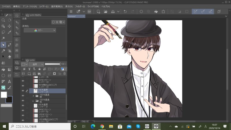Create new layer folder icon

pyautogui.click(x=39, y=74)
